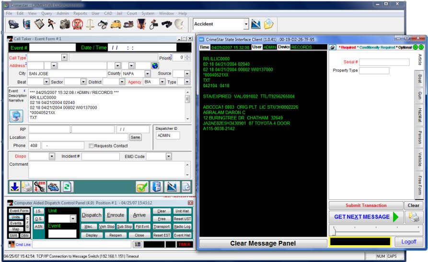Click the Arrive button

point(139,216)
